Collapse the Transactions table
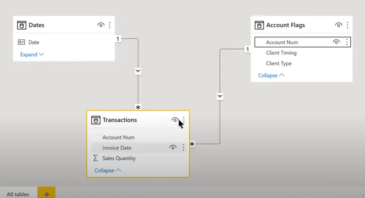 click(x=108, y=170)
